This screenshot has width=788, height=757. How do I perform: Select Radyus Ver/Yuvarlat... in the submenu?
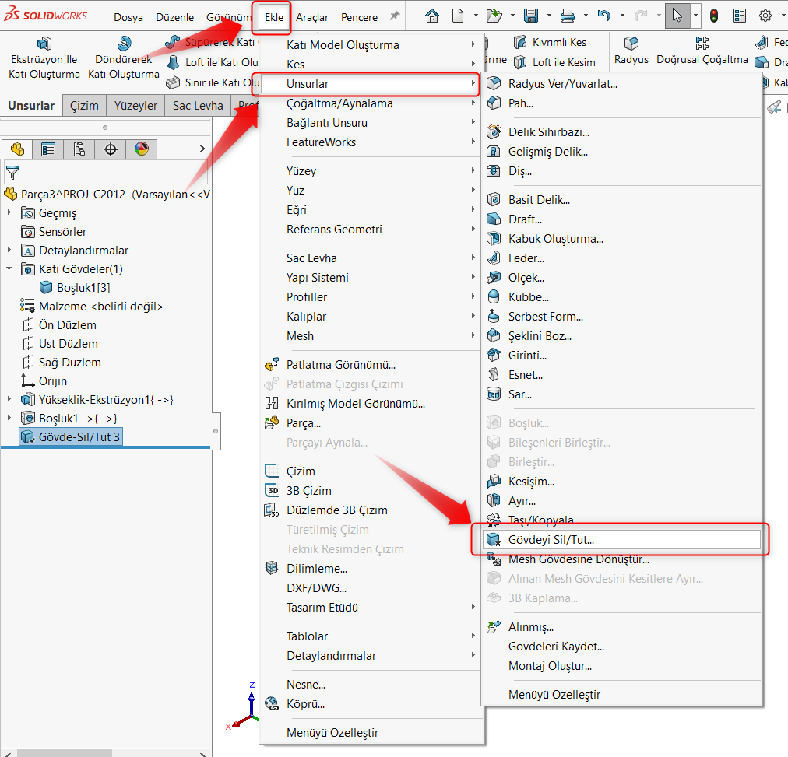[x=621, y=84]
